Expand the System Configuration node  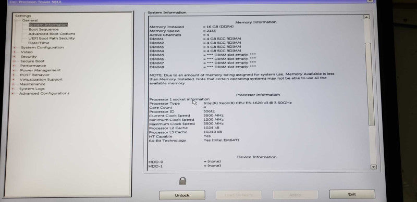click(15, 47)
